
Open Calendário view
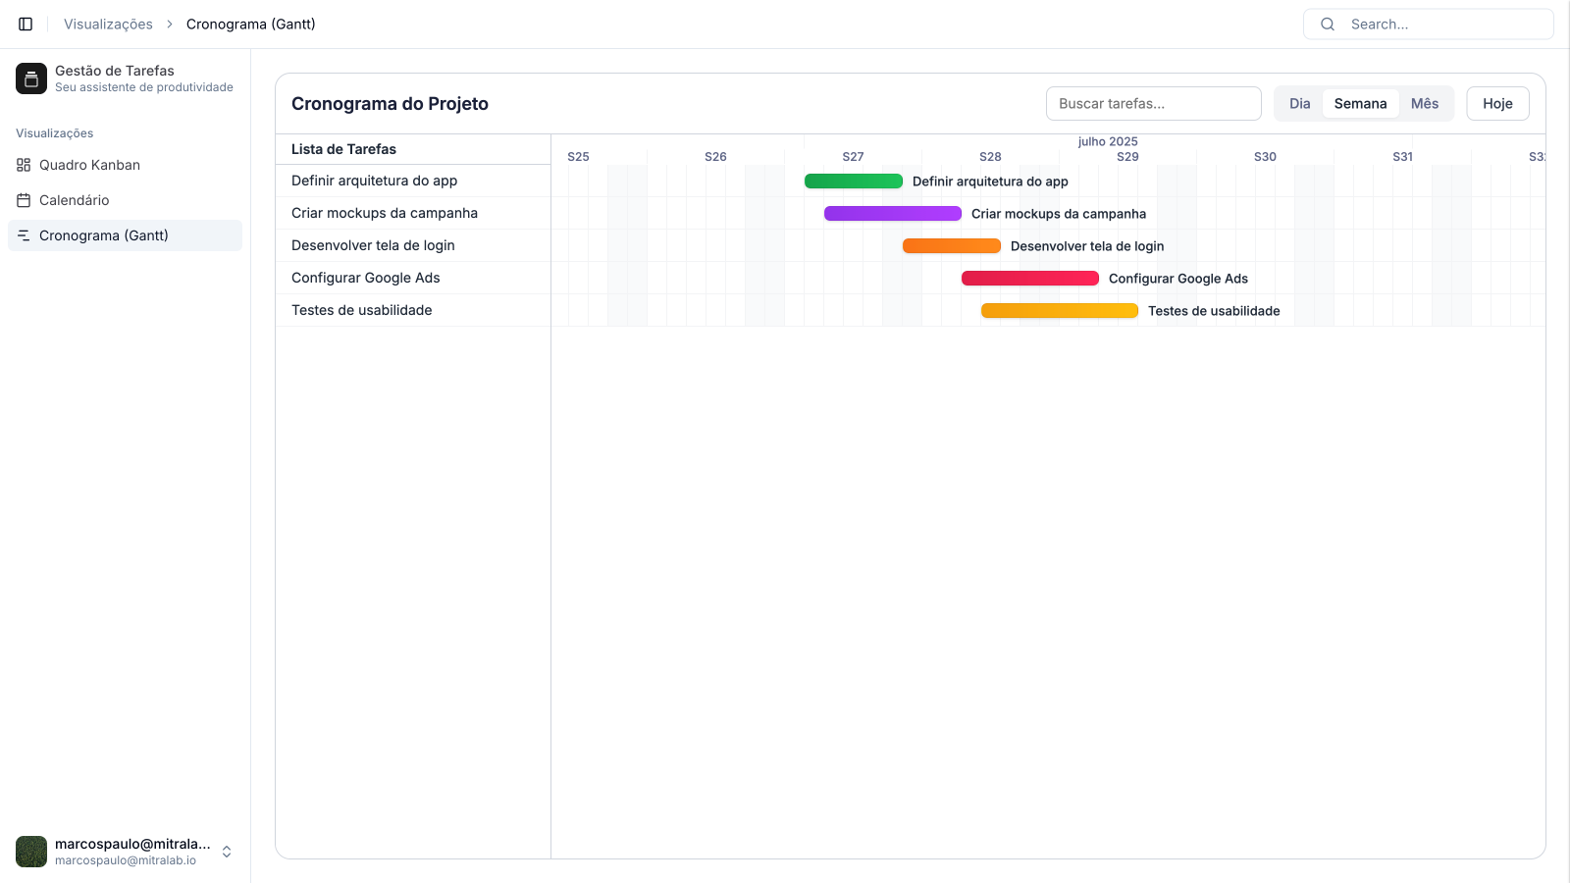[x=74, y=200]
